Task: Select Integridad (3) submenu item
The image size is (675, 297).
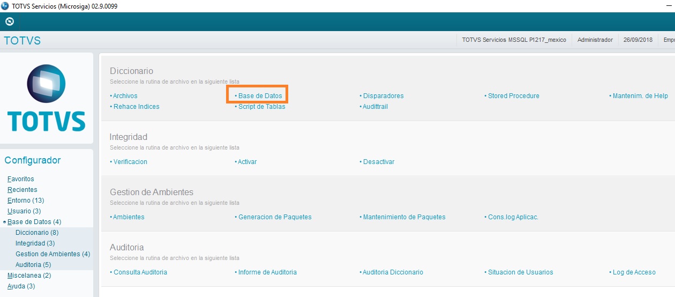Action: pos(35,243)
